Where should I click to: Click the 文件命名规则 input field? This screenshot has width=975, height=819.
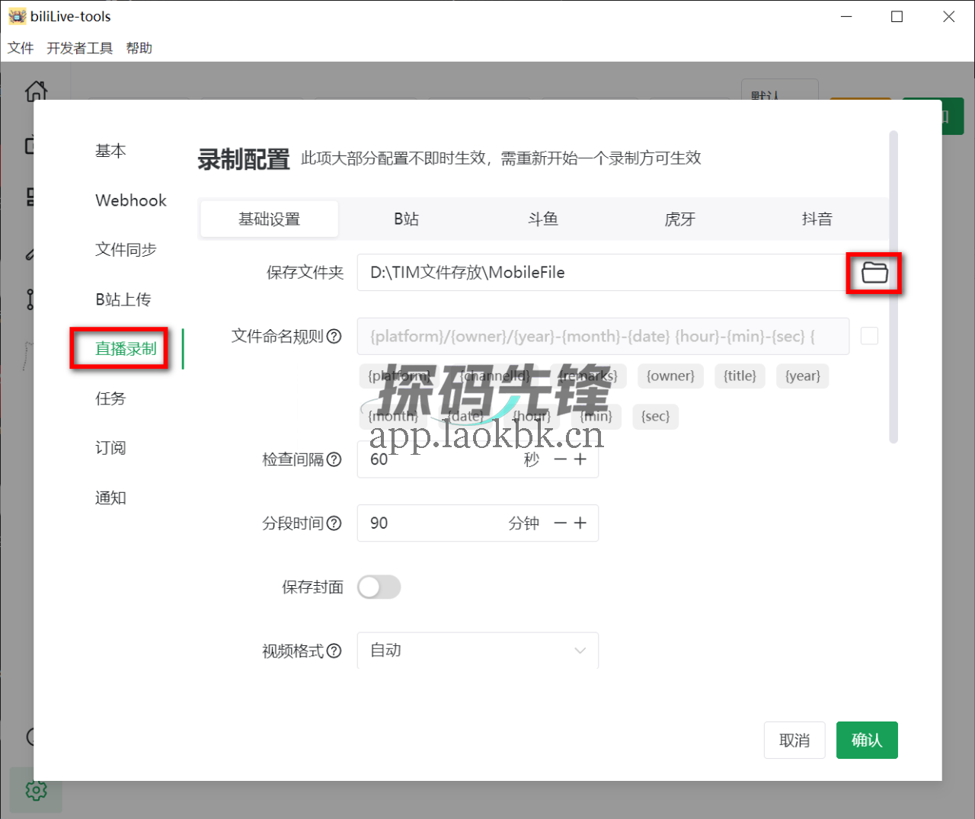click(603, 336)
